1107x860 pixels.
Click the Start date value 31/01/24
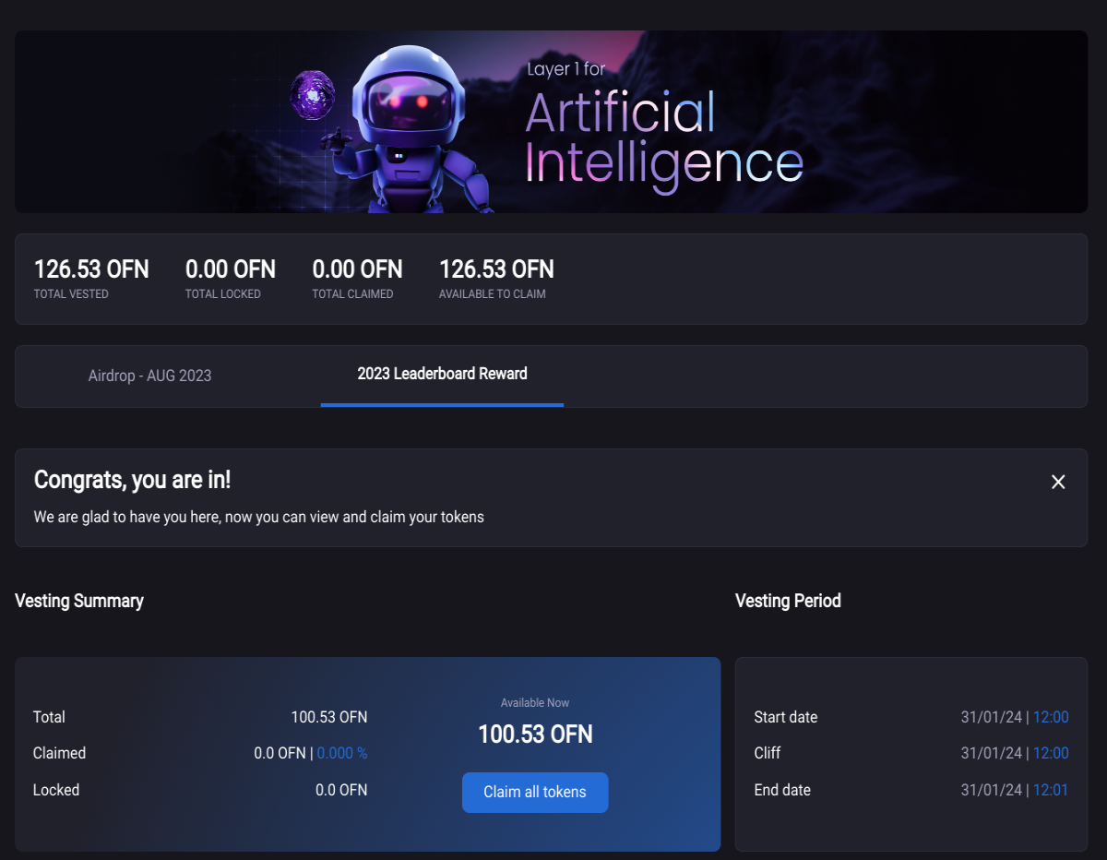click(x=992, y=717)
